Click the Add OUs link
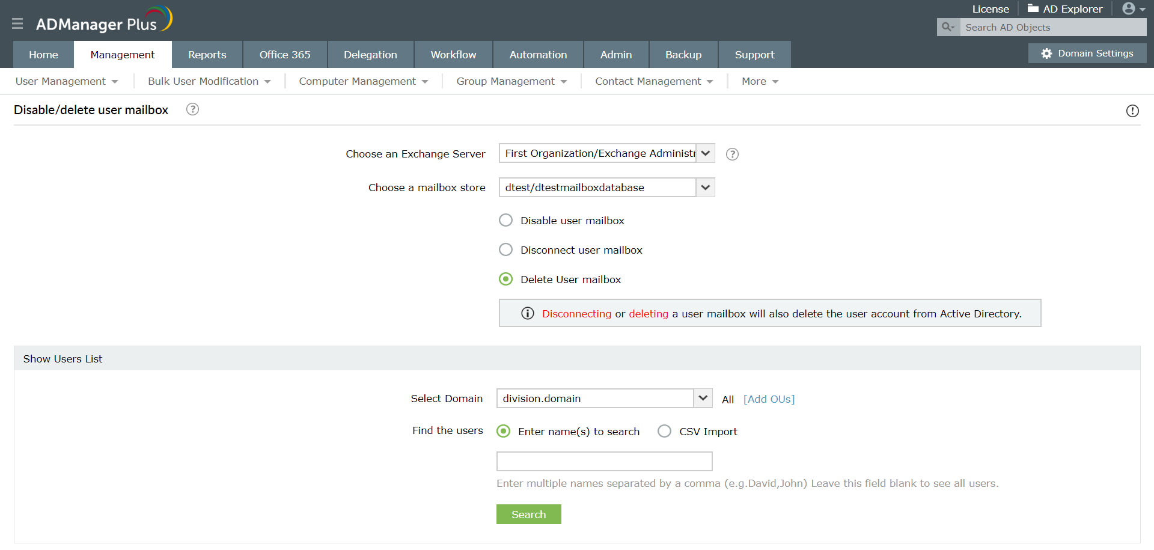The width and height of the screenshot is (1154, 550). coord(769,399)
